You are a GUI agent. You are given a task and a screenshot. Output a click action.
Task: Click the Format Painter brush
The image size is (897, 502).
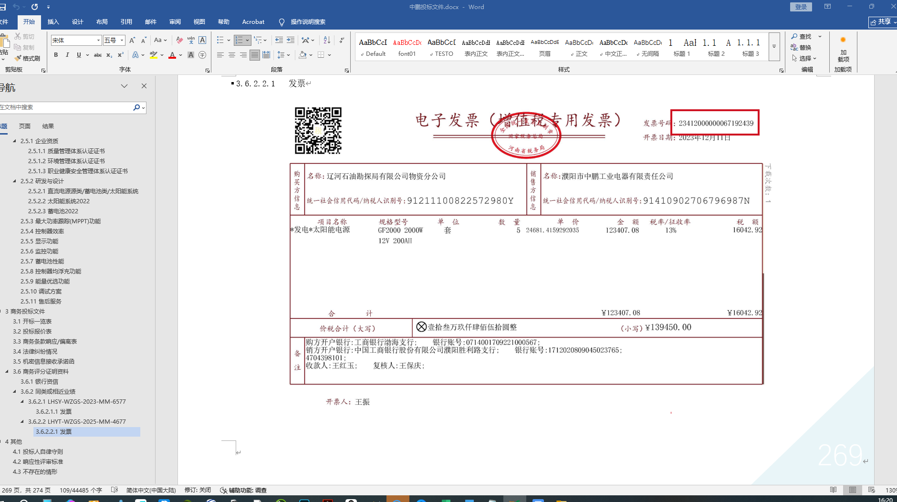[27, 58]
